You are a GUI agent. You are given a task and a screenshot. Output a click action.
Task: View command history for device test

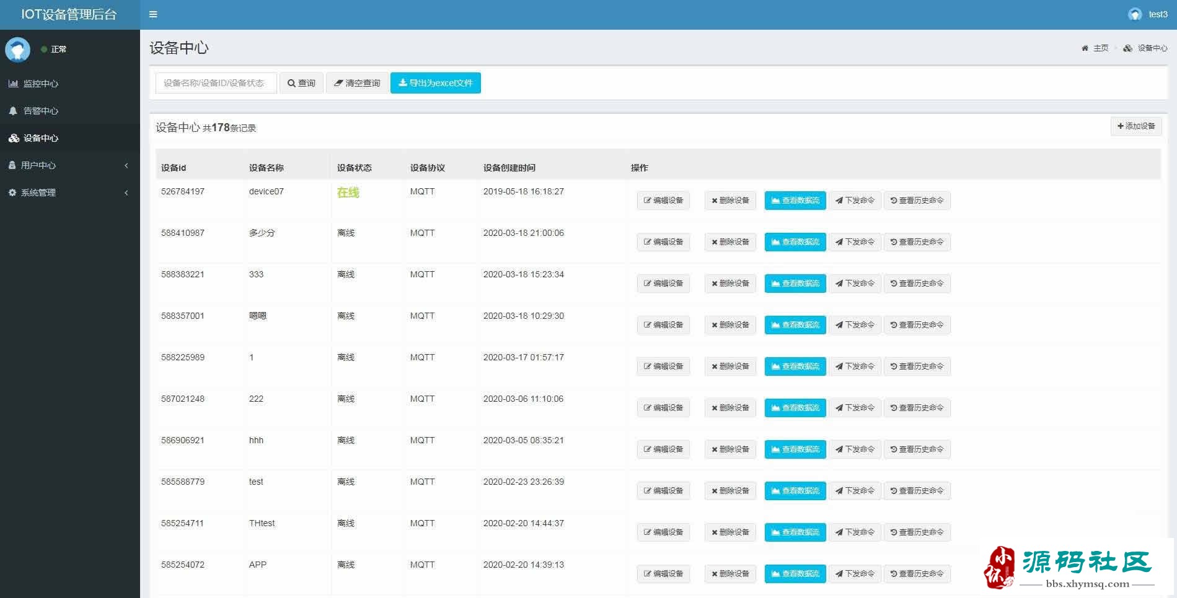[x=917, y=491]
